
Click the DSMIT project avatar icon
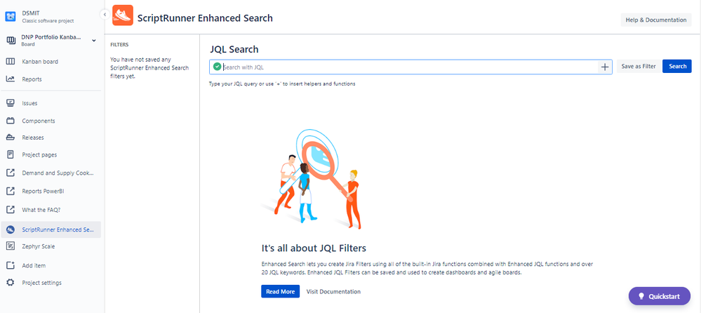[11, 17]
